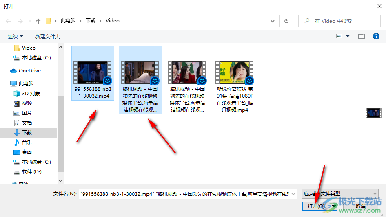Select 腾讯视频 video with two women thumbnail

pos(187,72)
